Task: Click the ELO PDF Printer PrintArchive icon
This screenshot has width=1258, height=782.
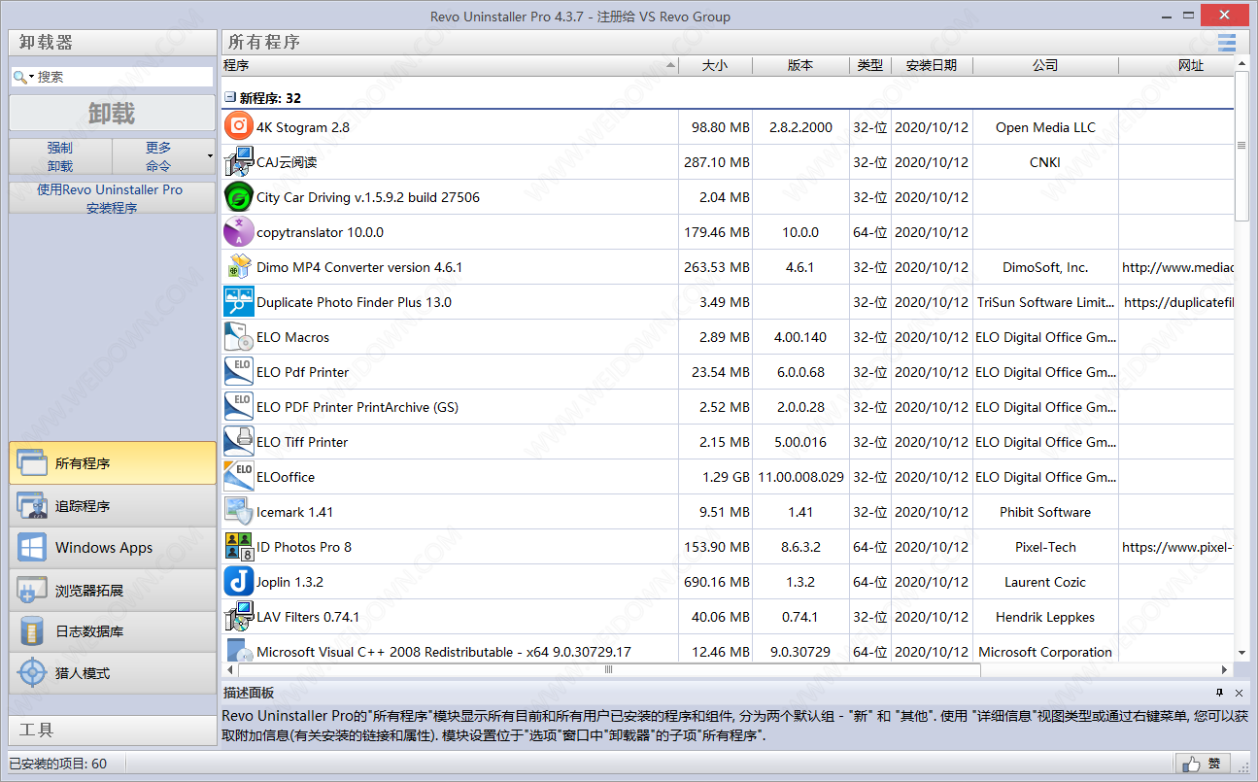Action: [x=238, y=406]
